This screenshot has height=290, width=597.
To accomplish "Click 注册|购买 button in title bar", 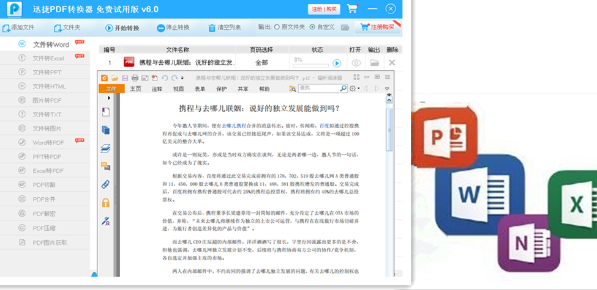I will click(x=324, y=9).
